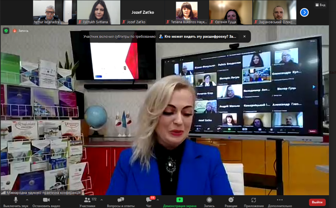336x208 pixels.
Task: Open 'Кто может видеть эту расшифровку' link
Action: [x=200, y=37]
